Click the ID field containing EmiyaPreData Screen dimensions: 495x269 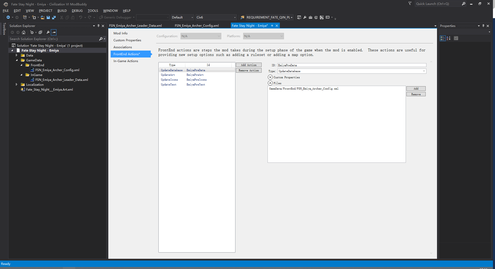click(352, 65)
